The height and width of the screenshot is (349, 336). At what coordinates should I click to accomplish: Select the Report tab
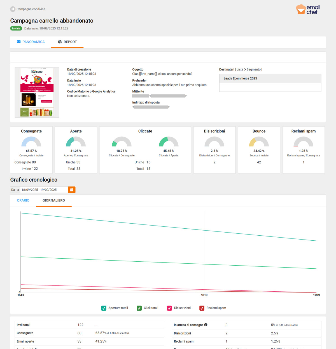[67, 42]
